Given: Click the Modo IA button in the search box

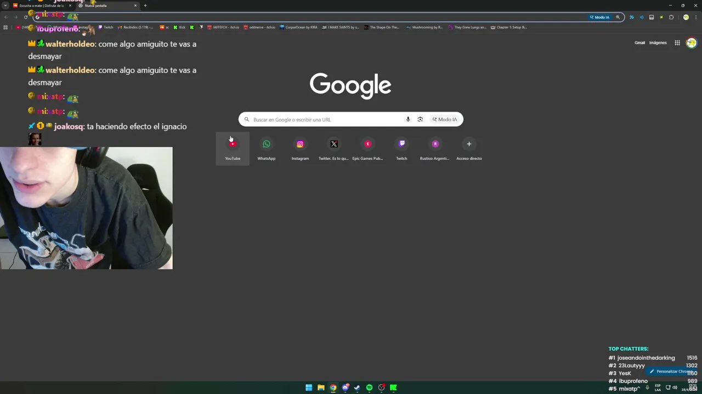Looking at the screenshot, I should tap(444, 119).
